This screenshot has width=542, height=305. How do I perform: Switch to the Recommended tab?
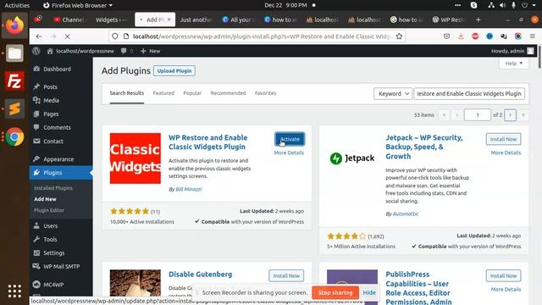click(228, 93)
